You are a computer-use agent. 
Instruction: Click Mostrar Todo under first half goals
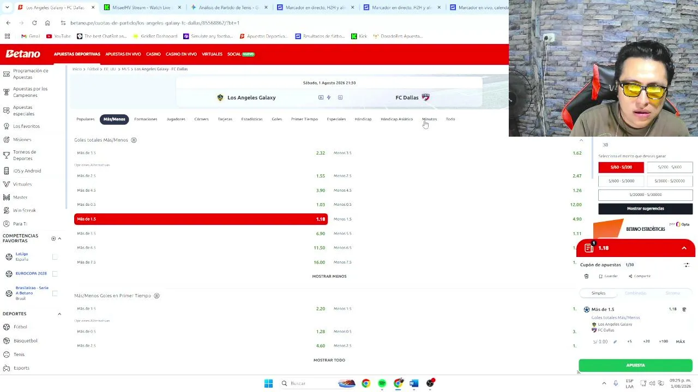pyautogui.click(x=329, y=360)
